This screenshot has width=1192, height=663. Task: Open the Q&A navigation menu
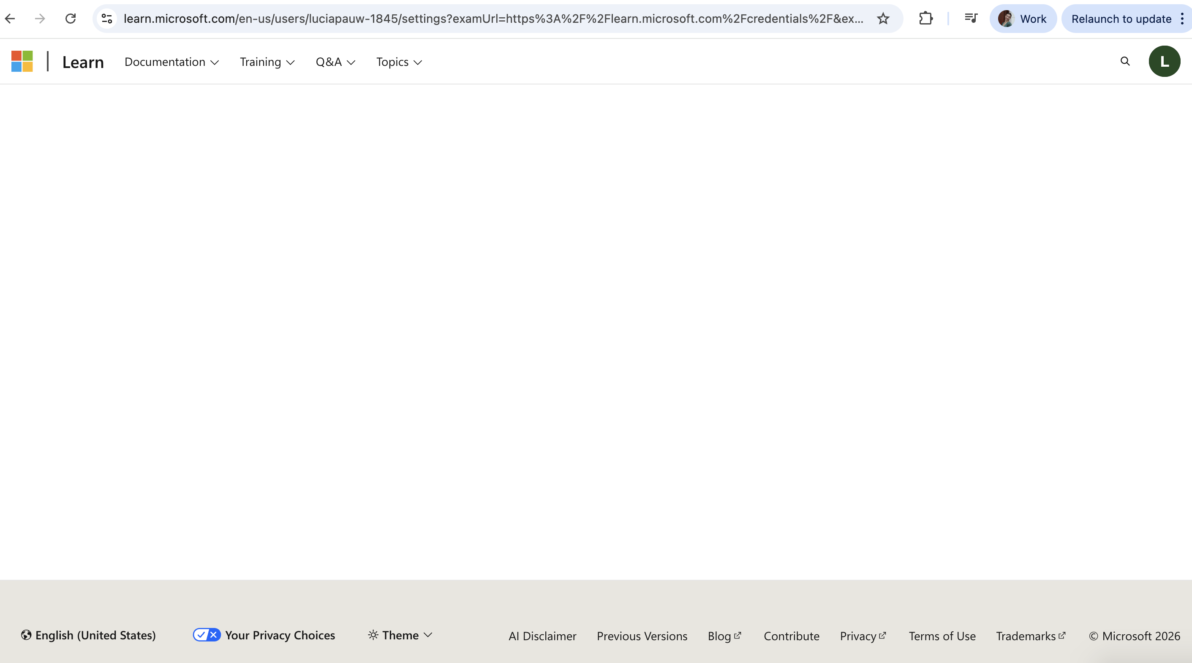pos(335,62)
